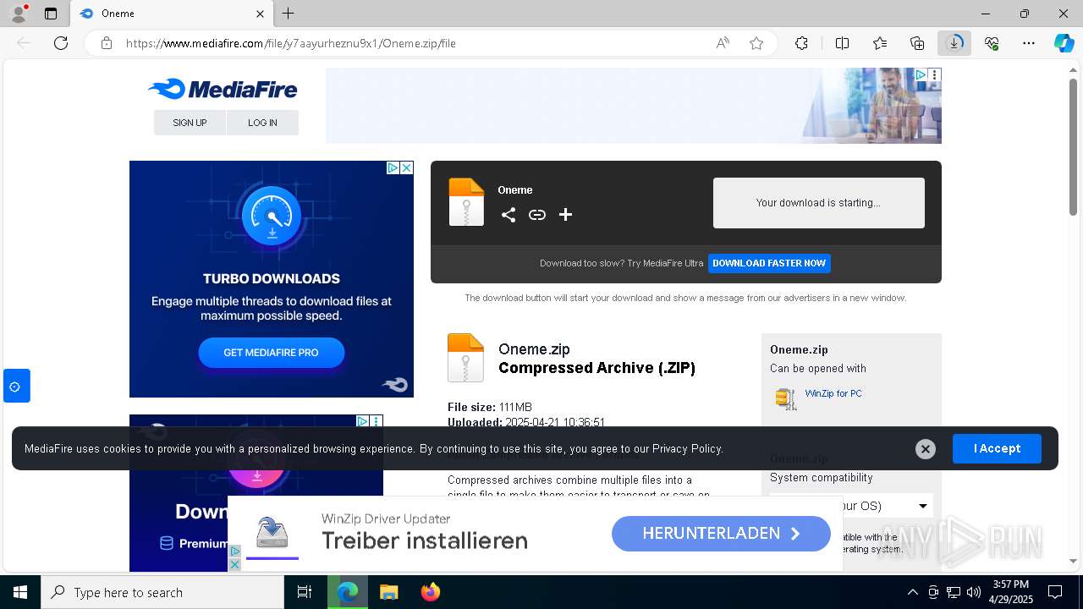
Task: Click the Oneme zip file icon in dark panel
Action: tap(466, 202)
